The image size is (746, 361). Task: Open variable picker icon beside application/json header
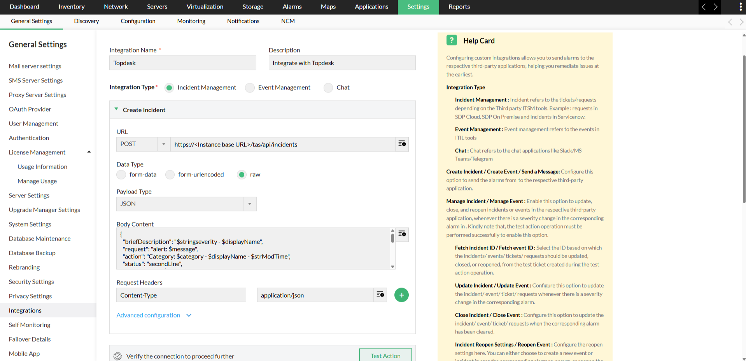pyautogui.click(x=380, y=295)
